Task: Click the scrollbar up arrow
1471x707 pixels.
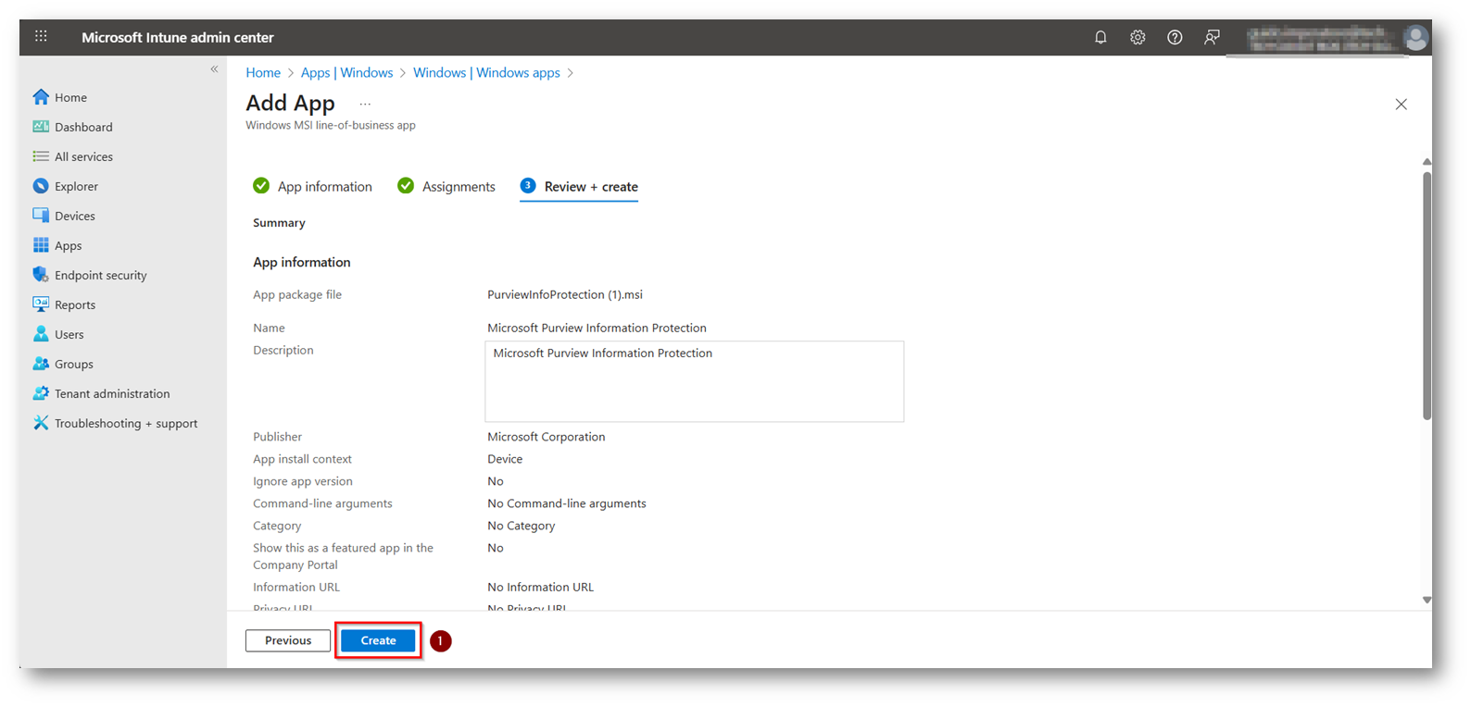Action: click(1427, 162)
